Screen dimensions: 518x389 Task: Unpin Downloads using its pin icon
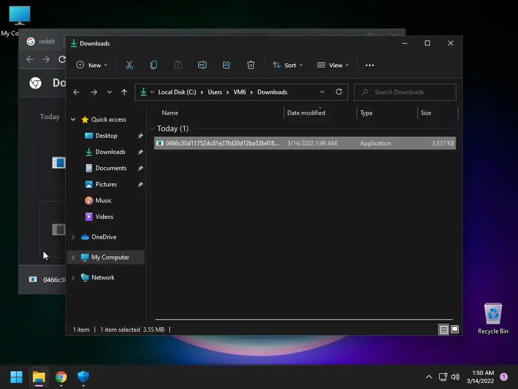tap(141, 152)
